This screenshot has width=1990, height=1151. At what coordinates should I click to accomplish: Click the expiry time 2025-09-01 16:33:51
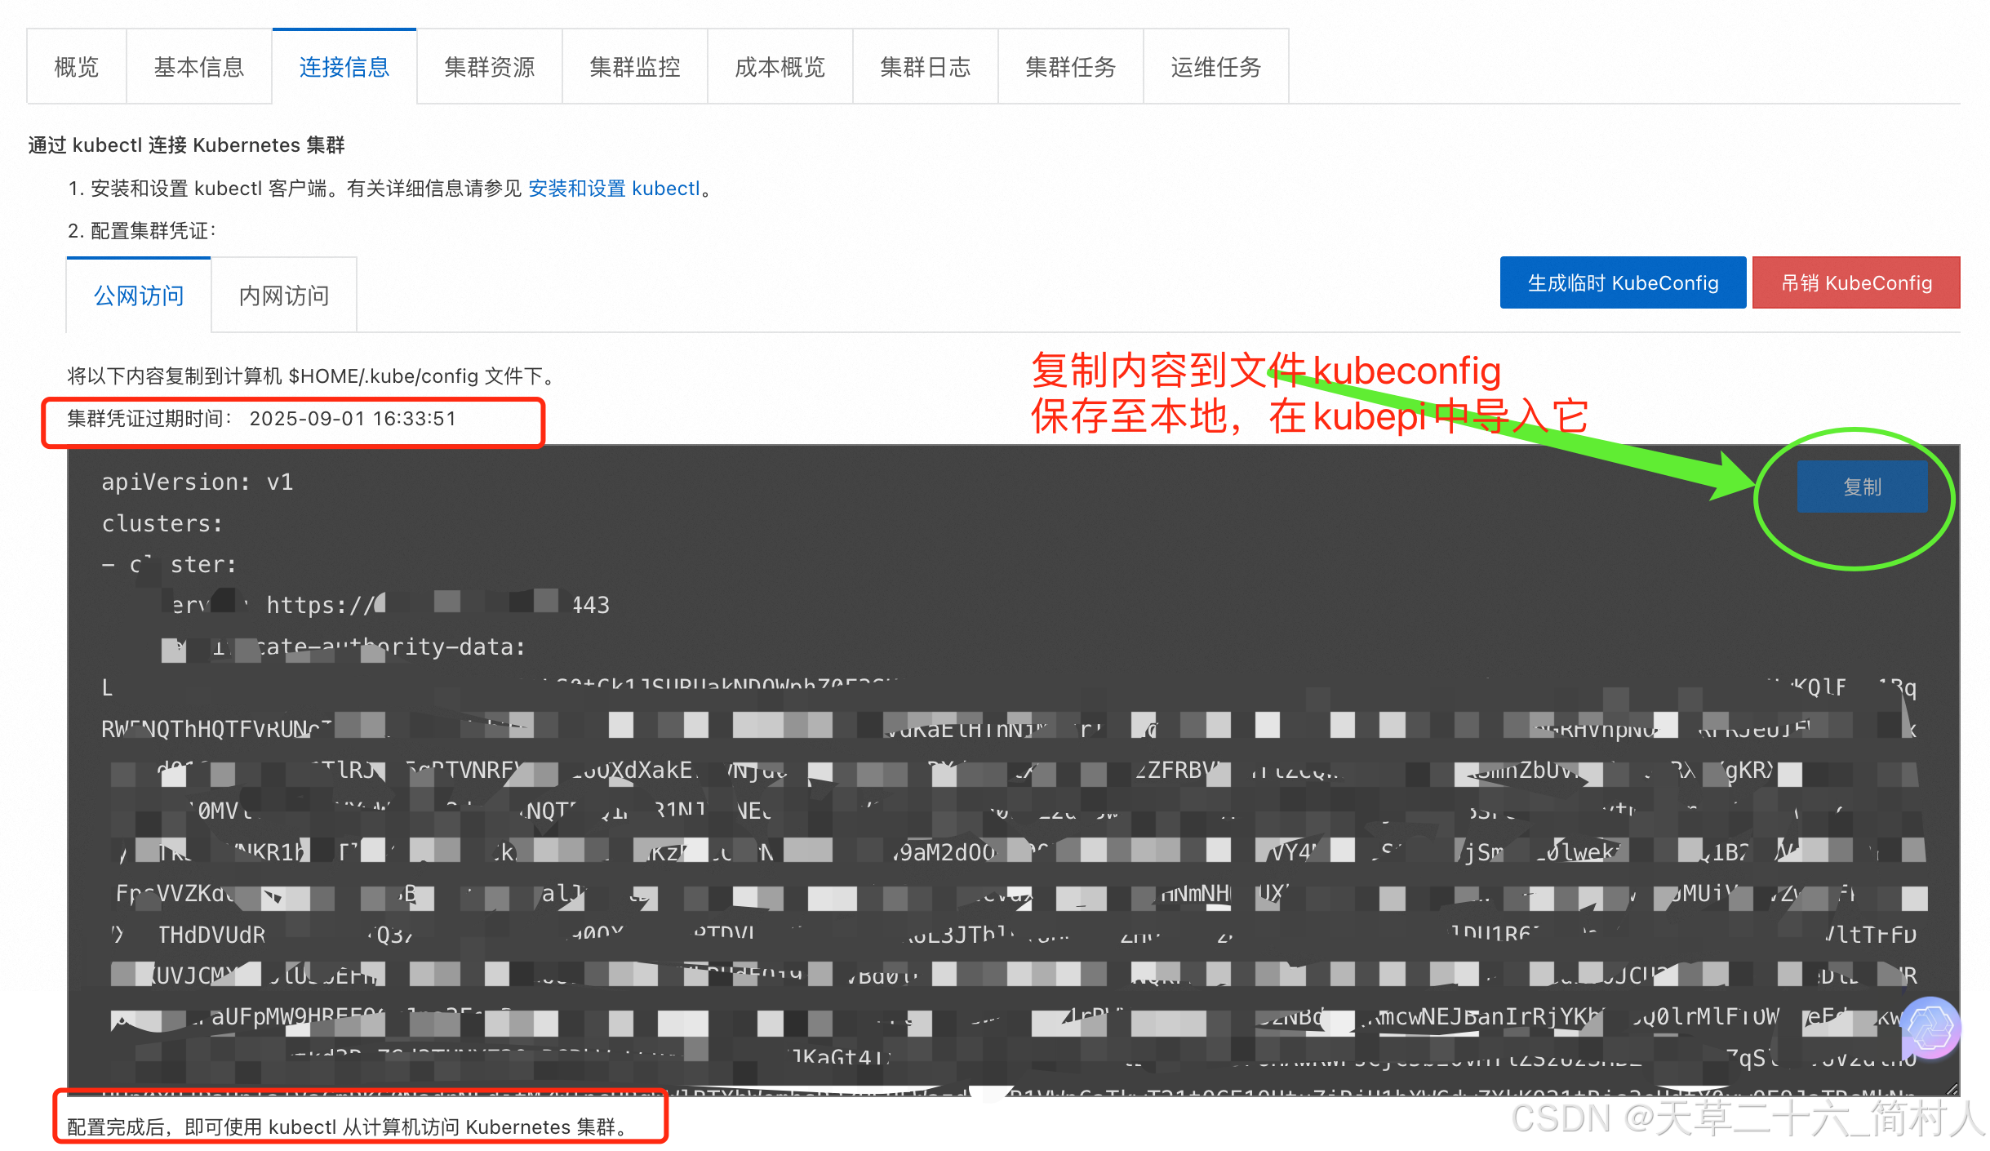(x=353, y=419)
